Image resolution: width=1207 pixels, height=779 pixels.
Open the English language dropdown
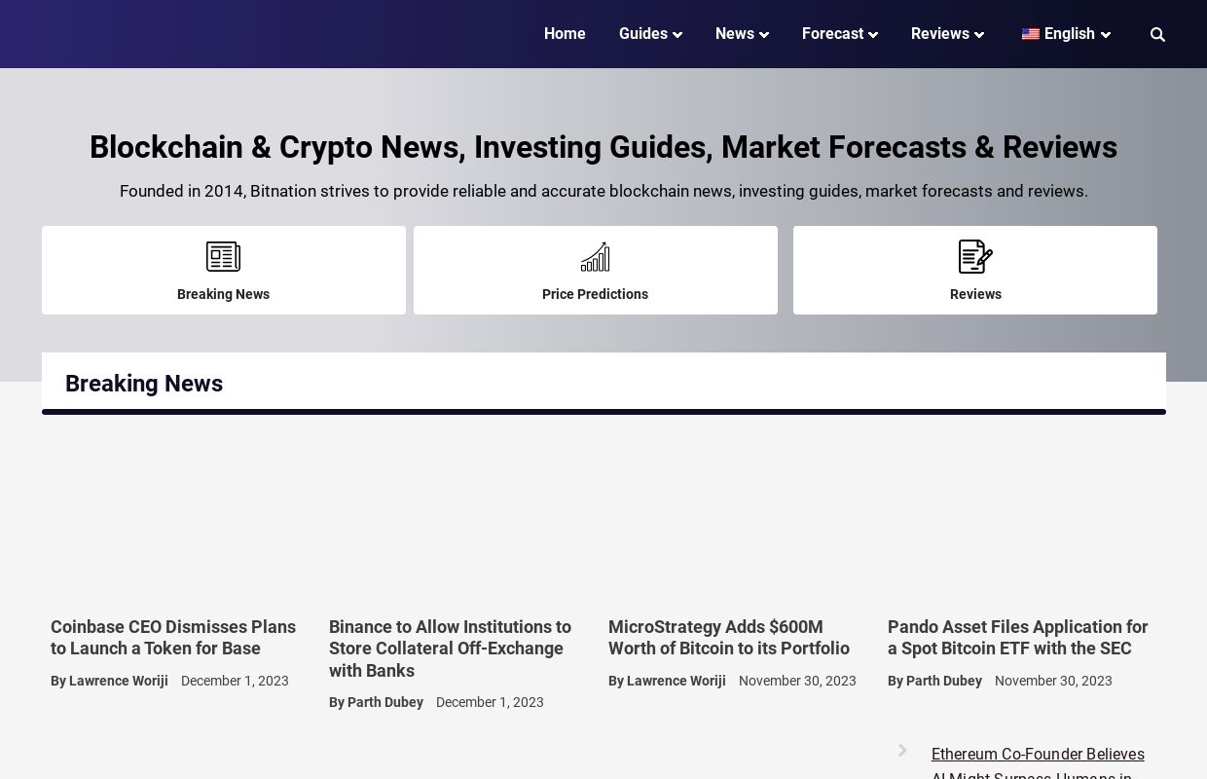point(1068,34)
